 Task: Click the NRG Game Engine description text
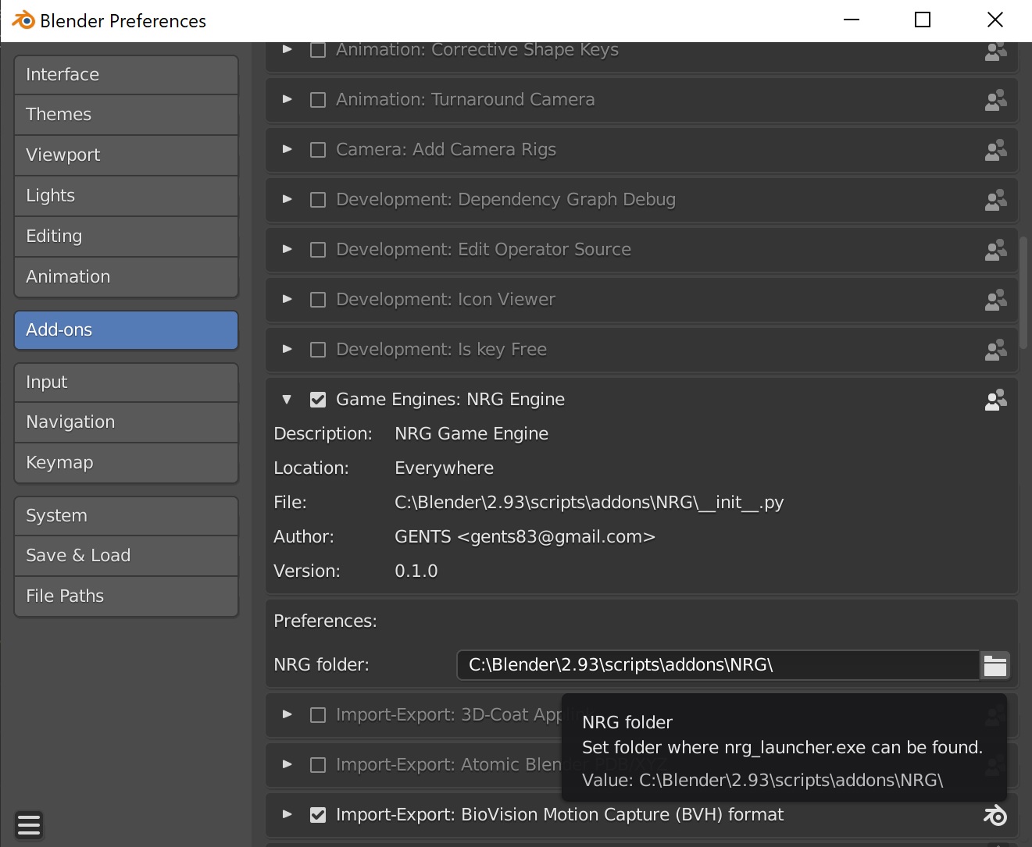coord(472,434)
